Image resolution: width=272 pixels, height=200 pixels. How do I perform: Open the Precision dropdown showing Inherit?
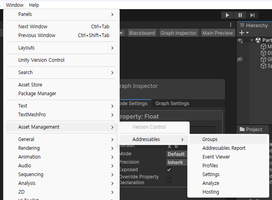[x=177, y=162]
